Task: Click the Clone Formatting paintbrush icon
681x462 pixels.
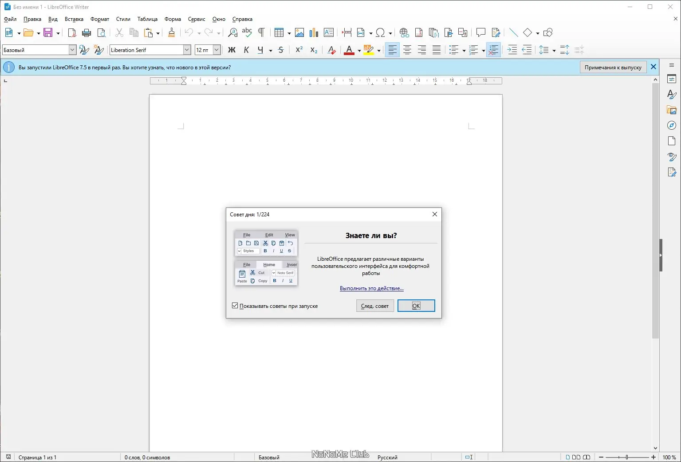Action: [172, 33]
